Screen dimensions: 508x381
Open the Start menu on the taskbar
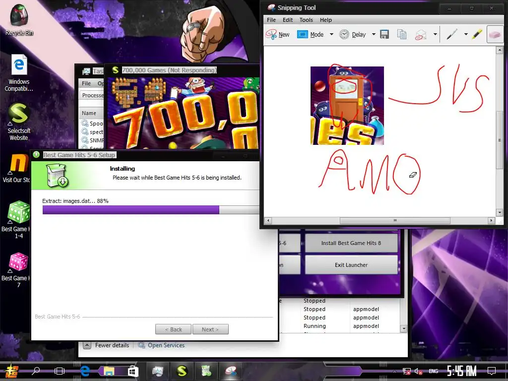point(12,371)
